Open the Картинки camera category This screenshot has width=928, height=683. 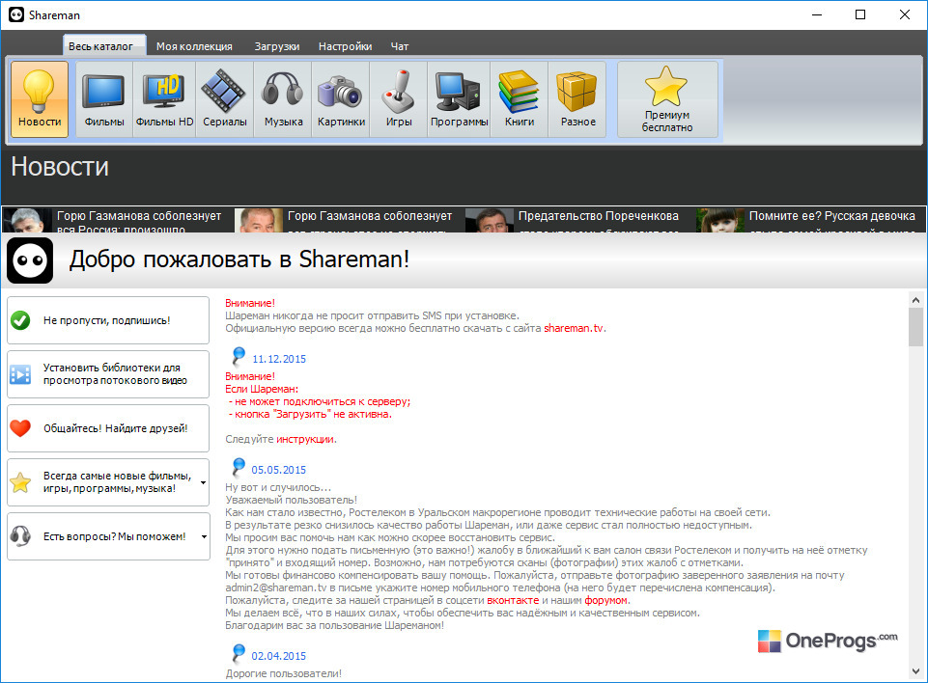[341, 99]
